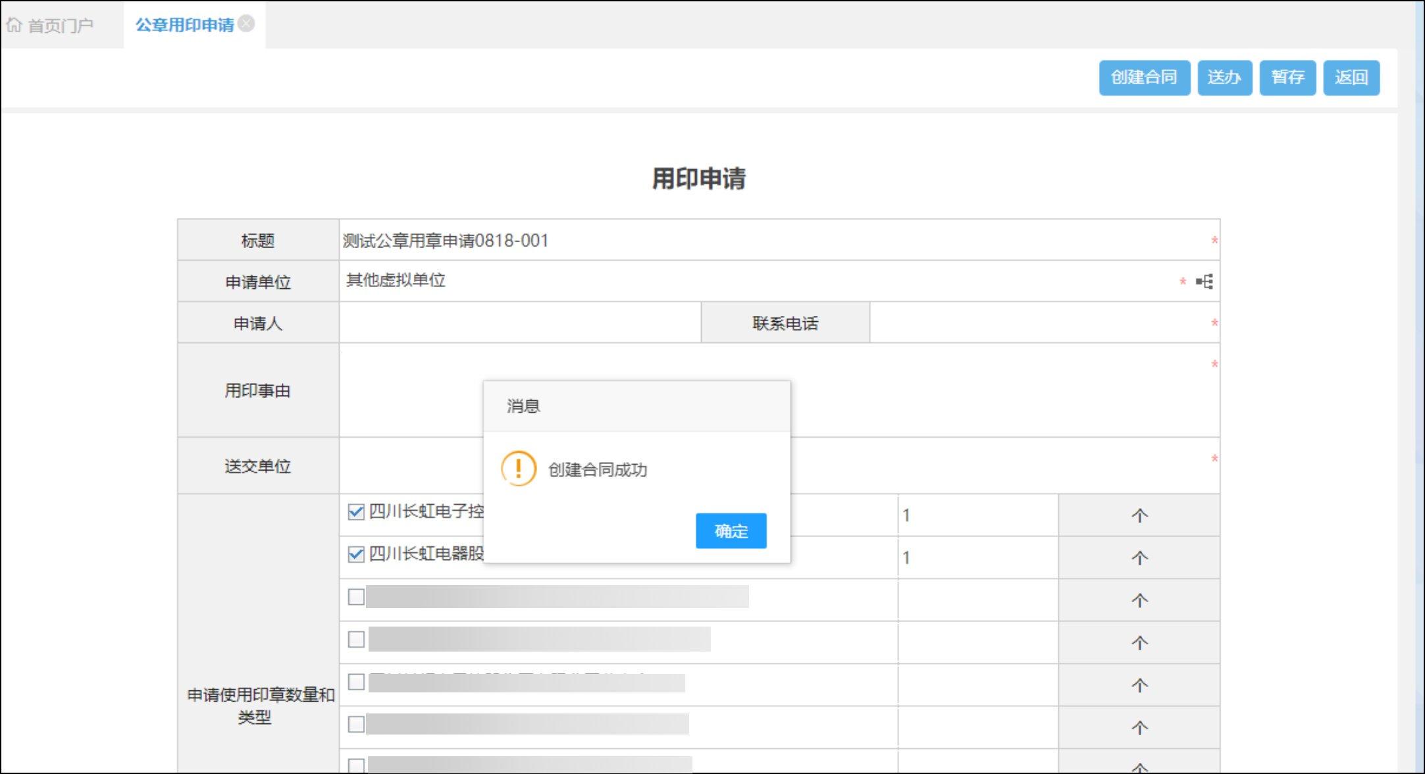Check the third seal checkbox in list
The image size is (1425, 774).
(356, 597)
